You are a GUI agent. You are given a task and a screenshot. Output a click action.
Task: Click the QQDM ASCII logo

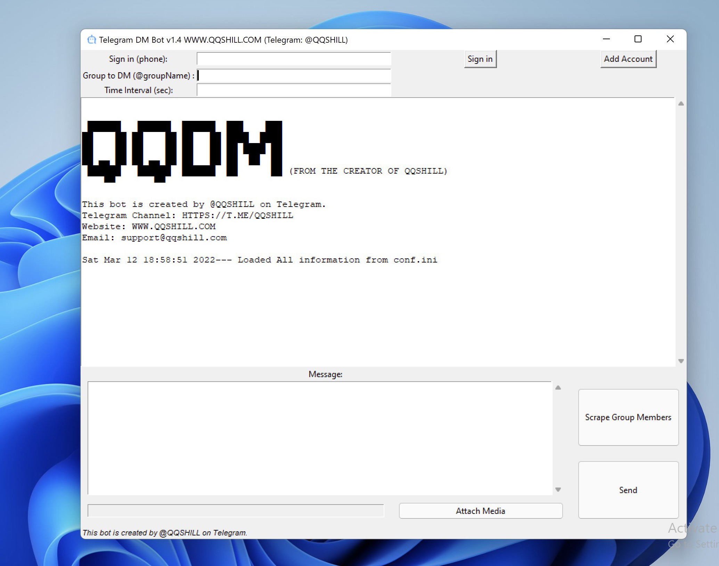point(182,151)
